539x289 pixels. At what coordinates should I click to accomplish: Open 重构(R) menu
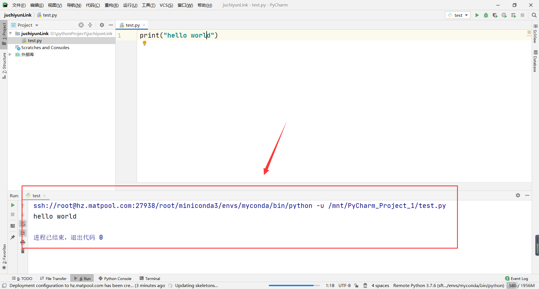[x=111, y=5]
